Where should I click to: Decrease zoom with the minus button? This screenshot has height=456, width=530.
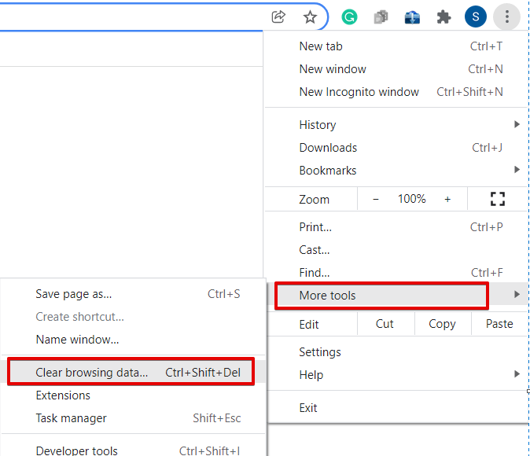tap(376, 199)
